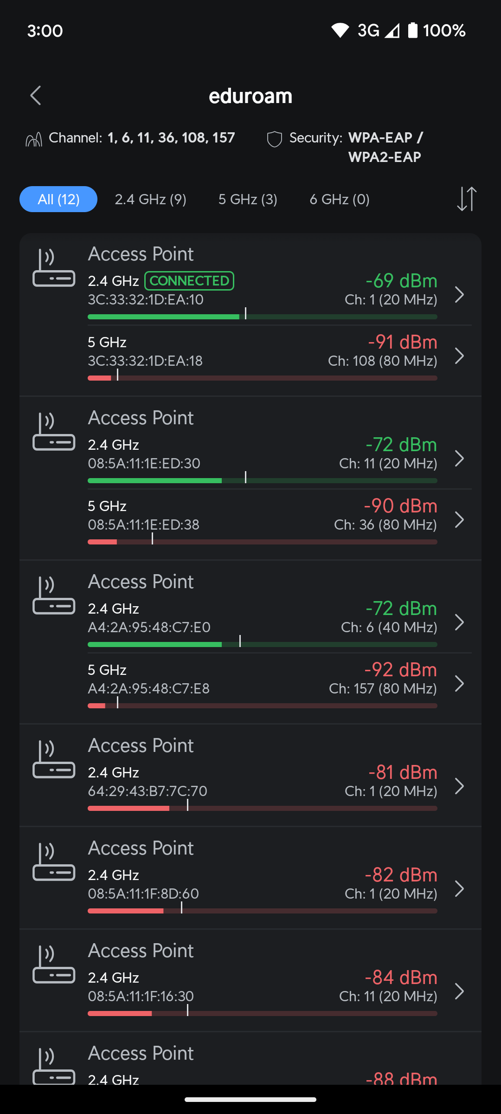Tap the -72 dBm signal bar on channel 11
The width and height of the screenshot is (501, 1114).
click(x=262, y=480)
